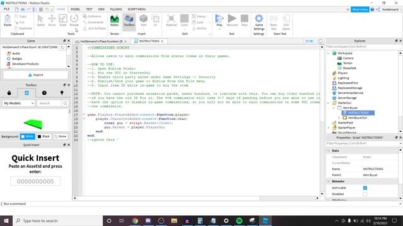Activate the Scale tool
Screen dimensions: 403x226
[63, 21]
